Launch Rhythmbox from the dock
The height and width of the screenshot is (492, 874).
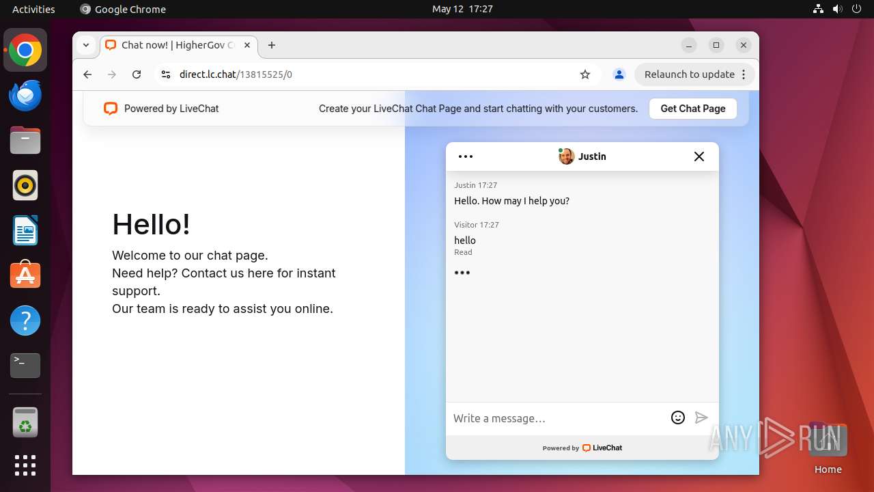point(25,185)
